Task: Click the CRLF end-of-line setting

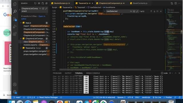Action: tap(137, 97)
